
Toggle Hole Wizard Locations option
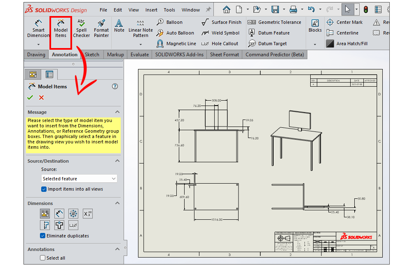click(x=59, y=225)
